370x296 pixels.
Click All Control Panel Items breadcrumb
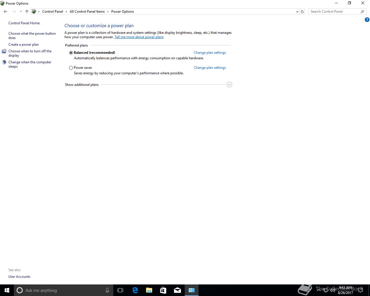pos(87,12)
